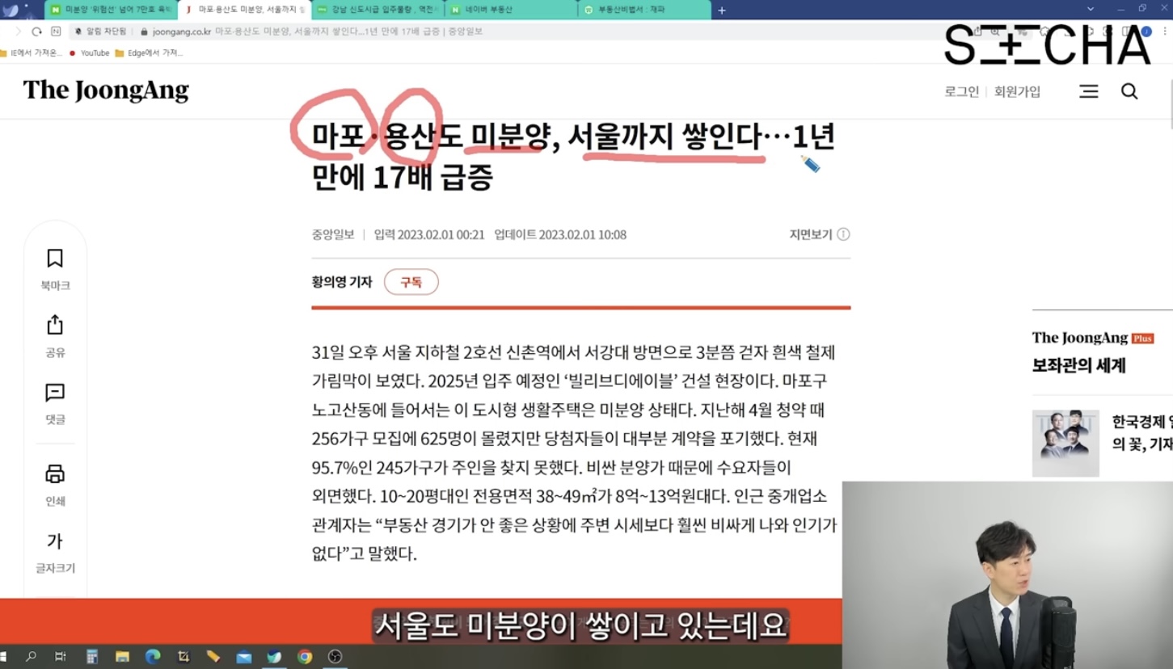Screen dimensions: 1173x669
Task: Click the info icon beside 지면보기
Action: (x=843, y=234)
